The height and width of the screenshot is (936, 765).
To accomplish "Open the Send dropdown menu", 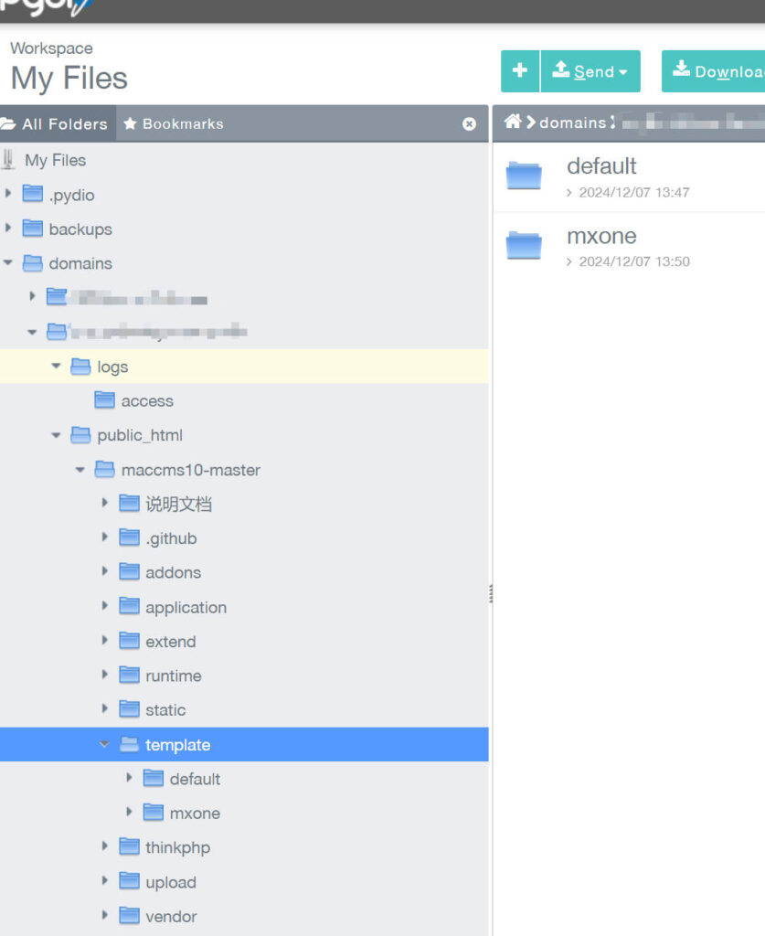I will click(x=590, y=71).
